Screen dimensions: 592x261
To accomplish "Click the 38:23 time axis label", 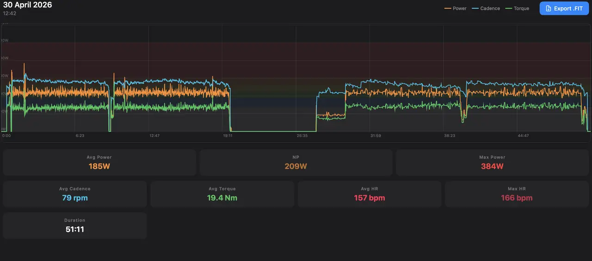I will click(x=449, y=136).
